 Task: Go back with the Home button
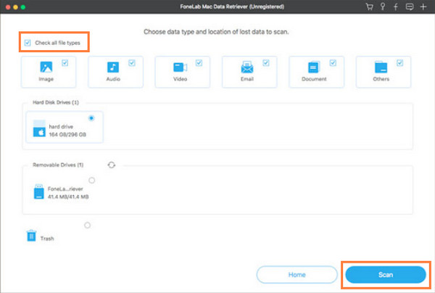pyautogui.click(x=297, y=275)
